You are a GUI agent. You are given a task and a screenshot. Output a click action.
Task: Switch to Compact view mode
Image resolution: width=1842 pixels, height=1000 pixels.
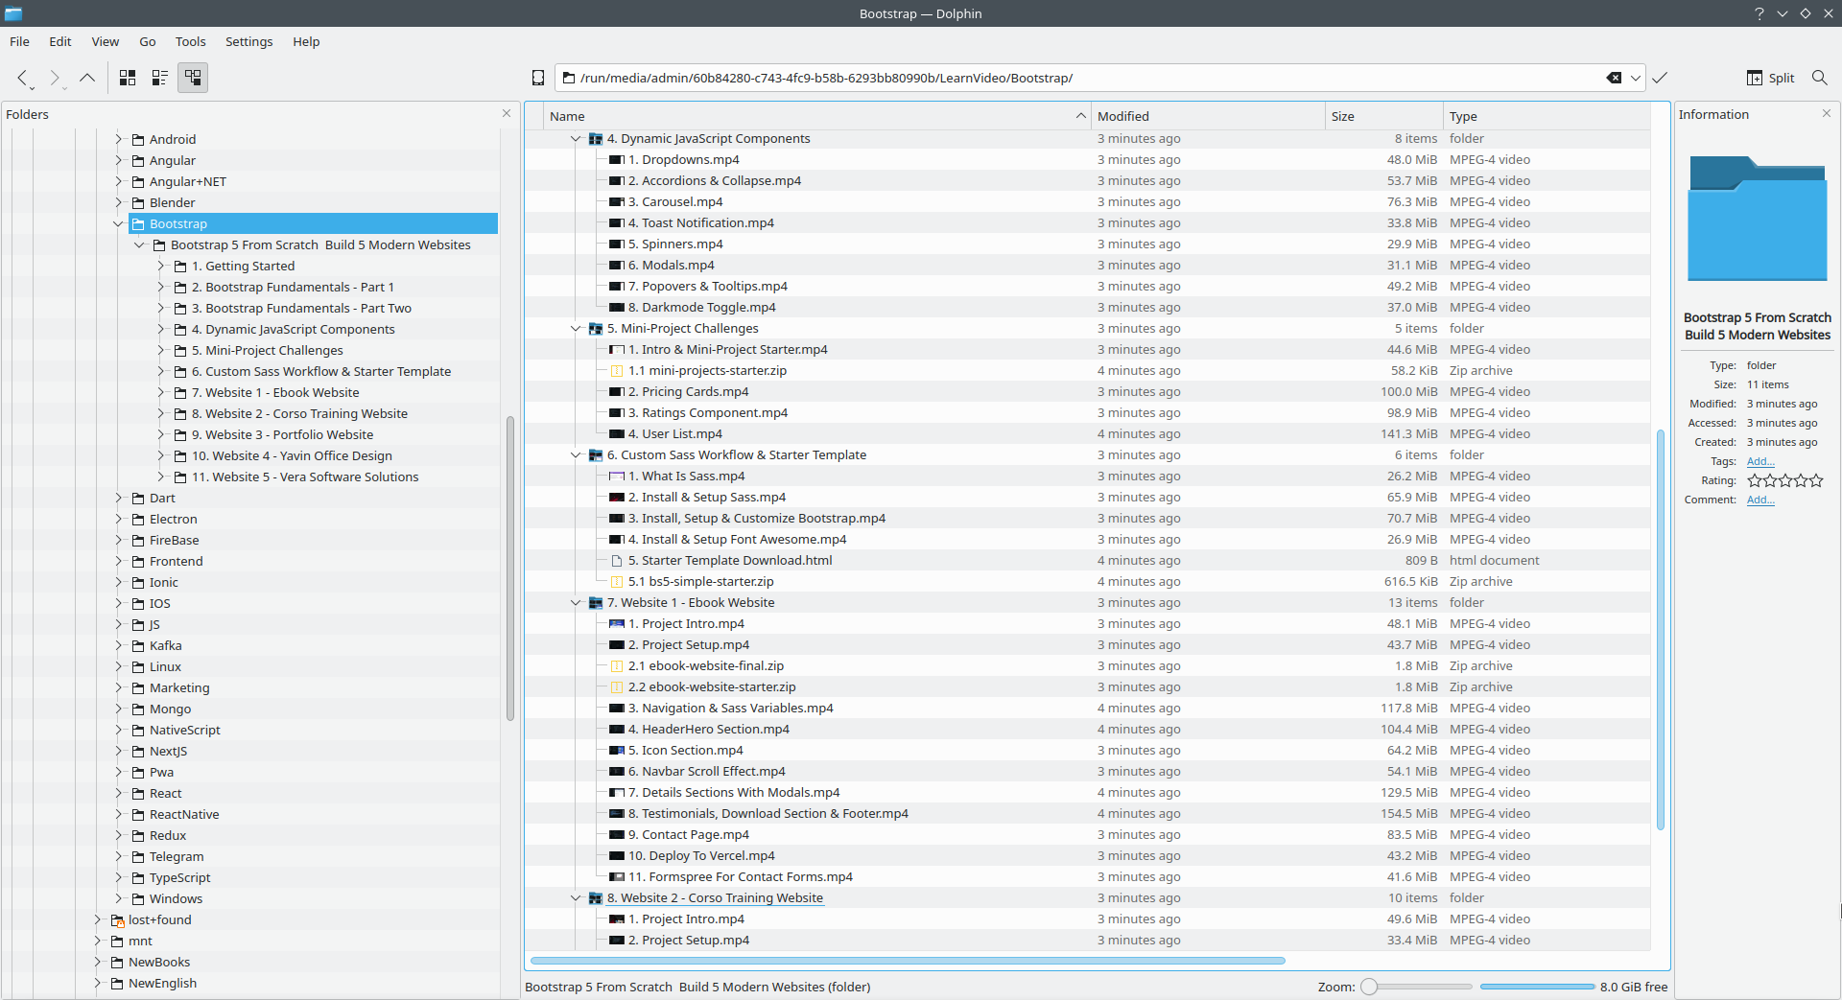tap(160, 78)
